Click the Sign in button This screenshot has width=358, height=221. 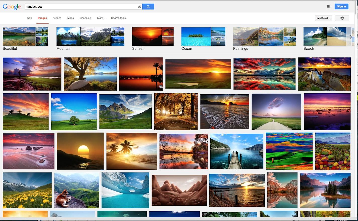(x=341, y=7)
